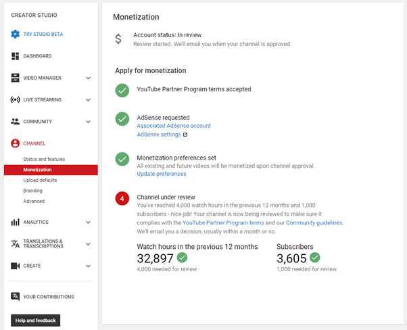The width and height of the screenshot is (407, 330).
Task: Expand the Community chevron
Action: click(x=89, y=122)
